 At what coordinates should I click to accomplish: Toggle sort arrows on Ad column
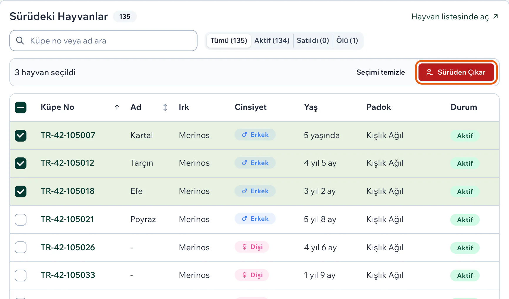(165, 107)
